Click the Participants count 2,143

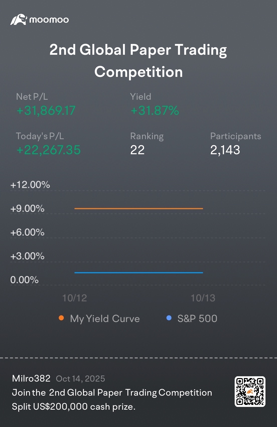click(225, 150)
